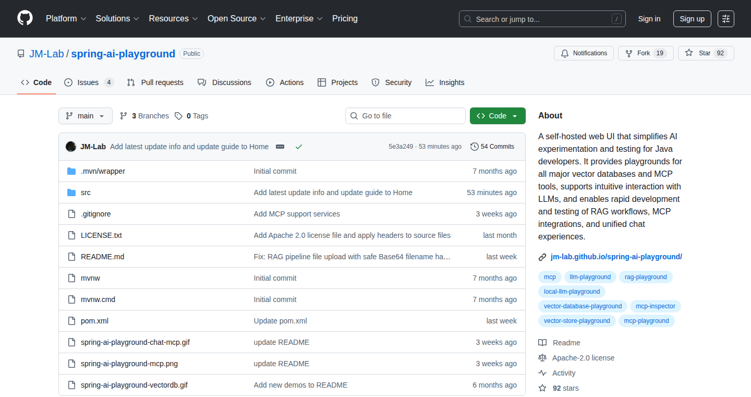Click the Sign up button
751x397 pixels.
tap(692, 19)
